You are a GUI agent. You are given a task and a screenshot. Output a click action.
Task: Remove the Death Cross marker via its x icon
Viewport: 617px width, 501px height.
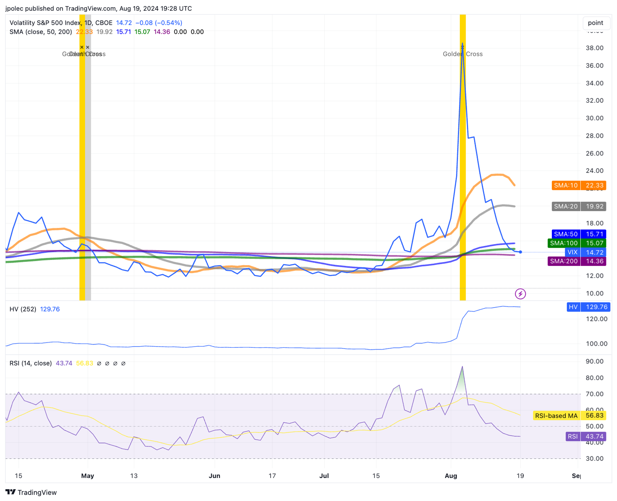point(87,47)
